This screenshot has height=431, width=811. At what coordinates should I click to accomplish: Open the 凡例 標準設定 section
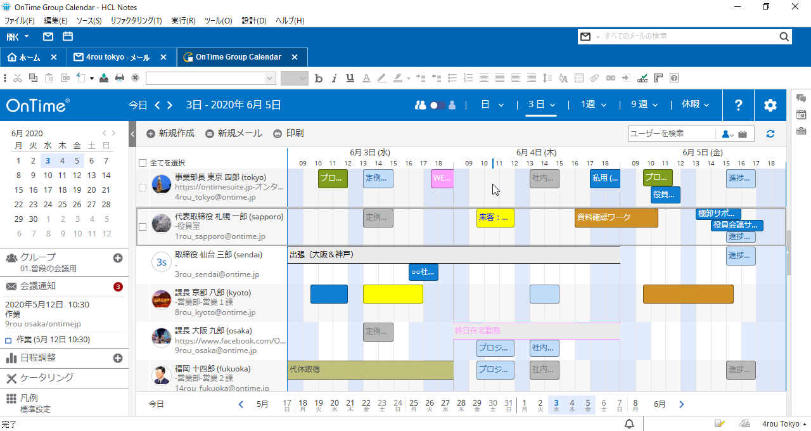tap(64, 402)
